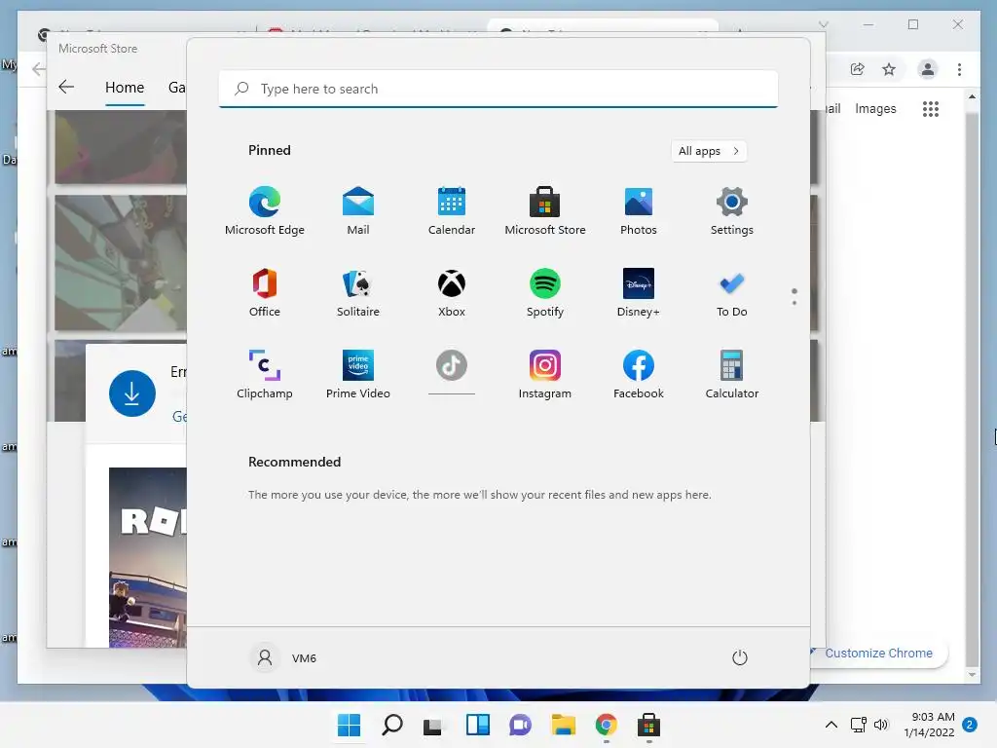Viewport: 997px width, 748px height.
Task: Open the Google apps grid
Action: (931, 109)
